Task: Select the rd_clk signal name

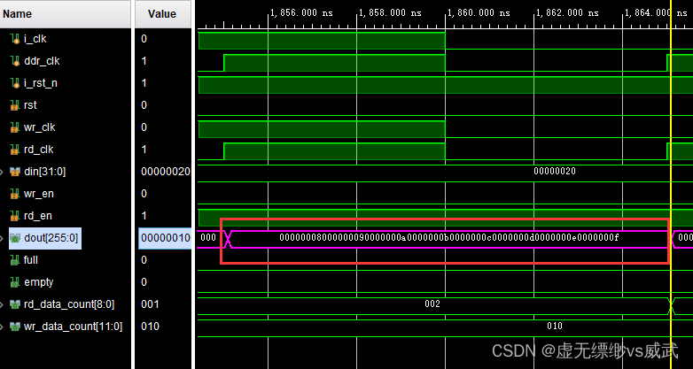Action: [x=38, y=150]
